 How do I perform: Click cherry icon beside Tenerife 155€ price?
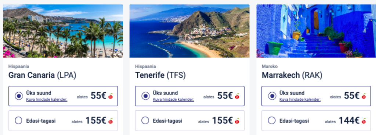point(237,121)
